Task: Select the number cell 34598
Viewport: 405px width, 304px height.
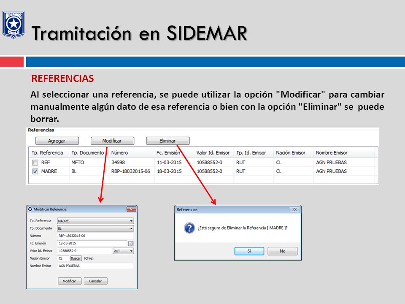Action: pos(118,163)
